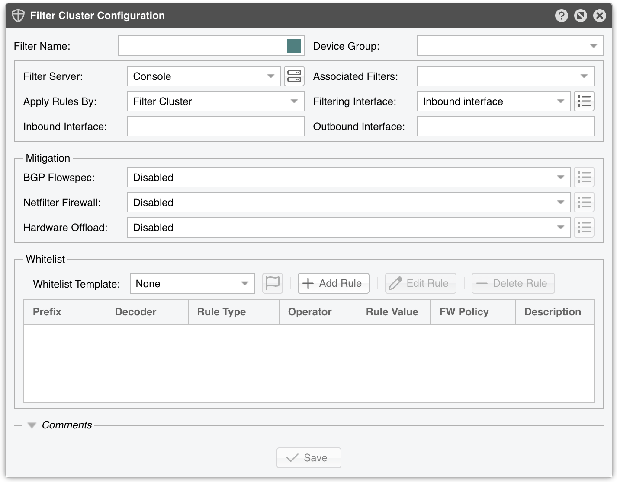Screen dimensions: 617x482
Task: Click the help question mark icon
Action: click(561, 16)
